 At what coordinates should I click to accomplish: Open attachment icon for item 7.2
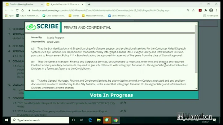[121, 111]
